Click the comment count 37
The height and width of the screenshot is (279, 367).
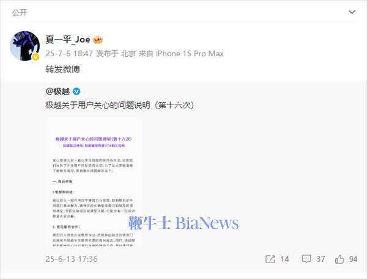[x=321, y=259]
